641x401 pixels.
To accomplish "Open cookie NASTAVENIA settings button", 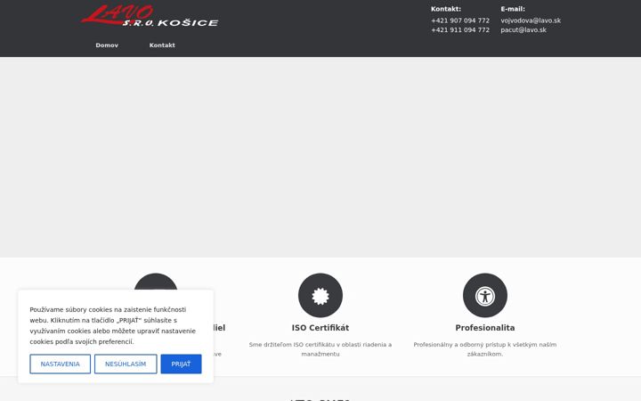I will 61,364.
